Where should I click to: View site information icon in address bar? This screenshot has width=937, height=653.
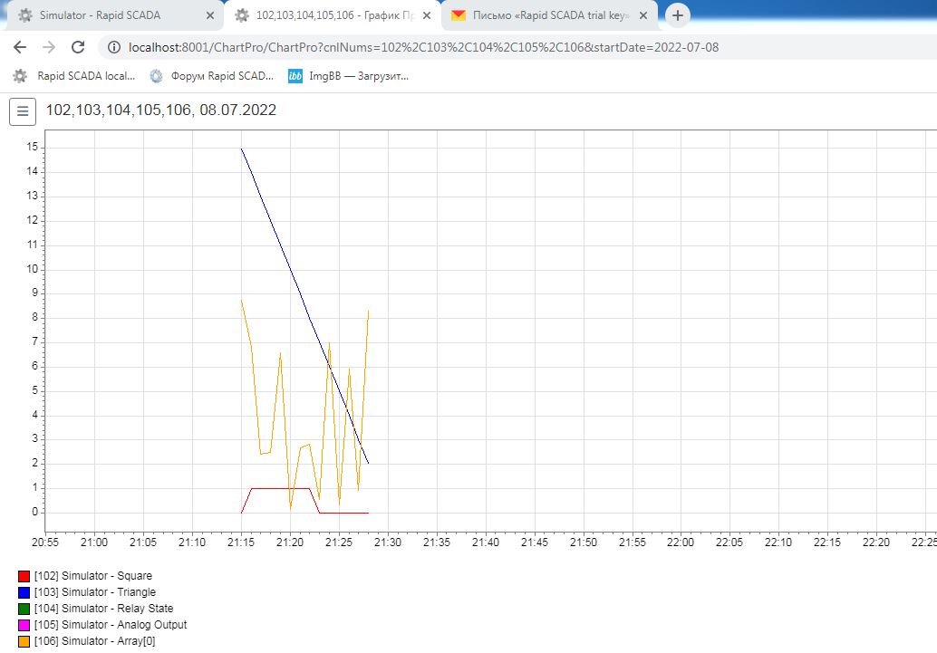(x=113, y=47)
